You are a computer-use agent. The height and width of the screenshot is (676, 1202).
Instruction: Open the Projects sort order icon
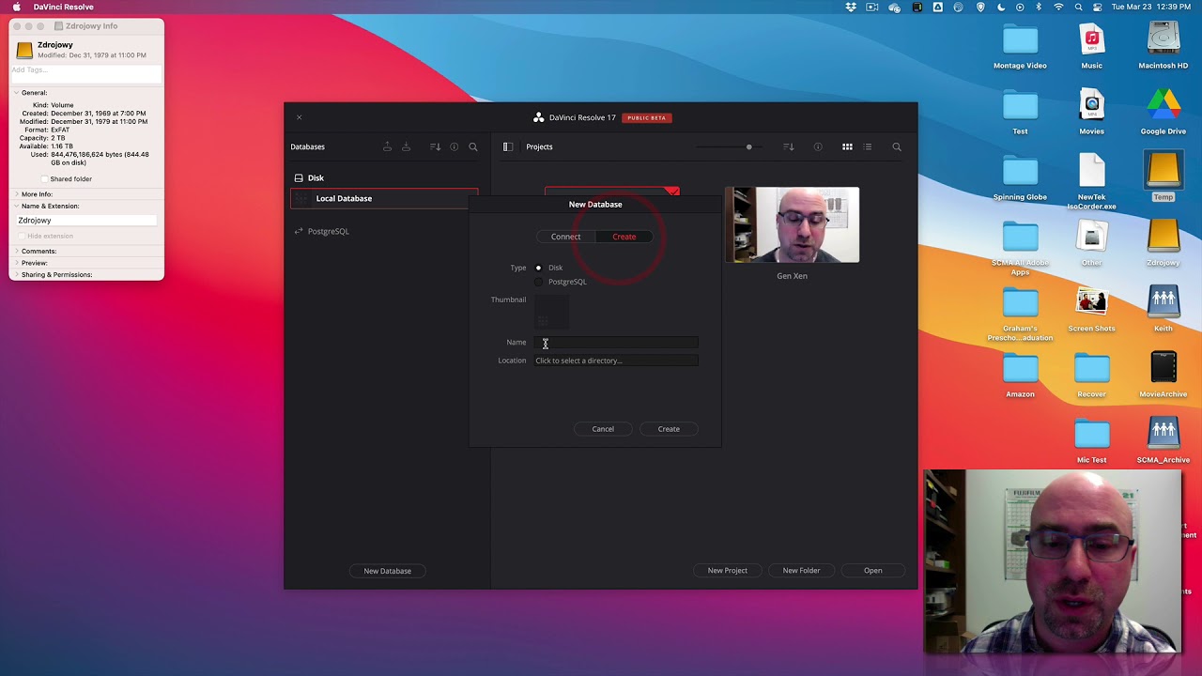789,146
